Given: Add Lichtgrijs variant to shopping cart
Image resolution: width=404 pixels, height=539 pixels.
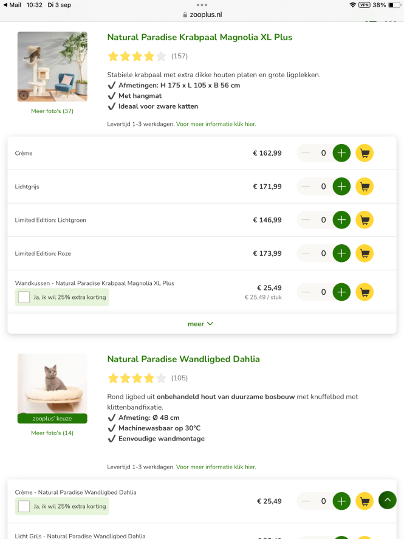Looking at the screenshot, I should click(x=365, y=187).
